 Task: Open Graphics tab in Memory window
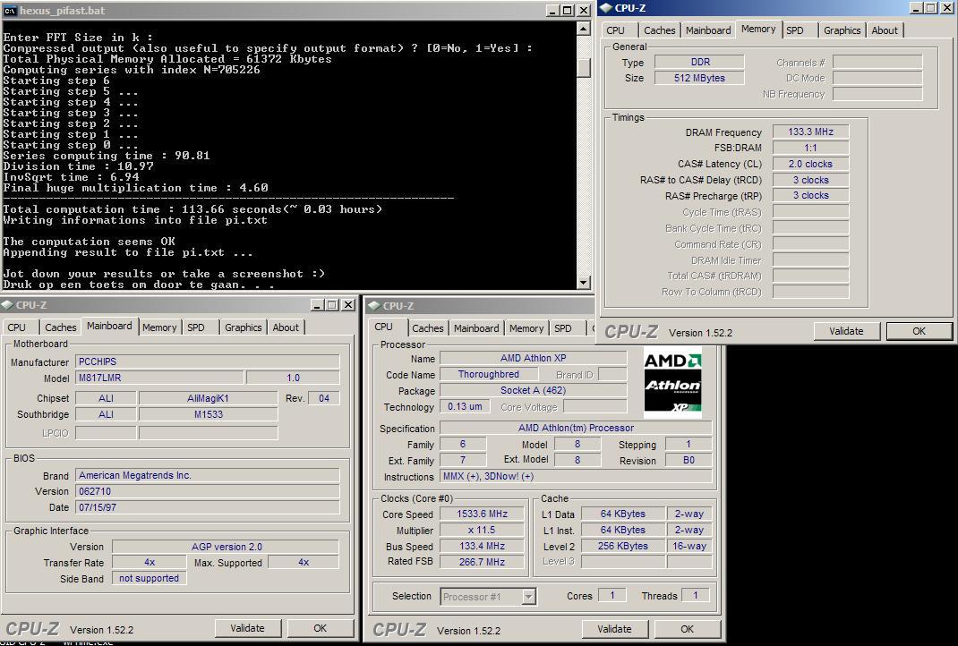point(842,30)
